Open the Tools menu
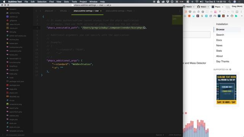This screenshot has height=137, width=244. click(x=74, y=2)
